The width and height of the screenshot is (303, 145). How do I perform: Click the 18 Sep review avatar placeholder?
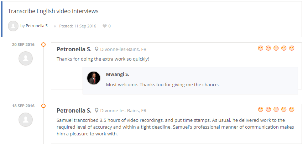tap(25, 120)
